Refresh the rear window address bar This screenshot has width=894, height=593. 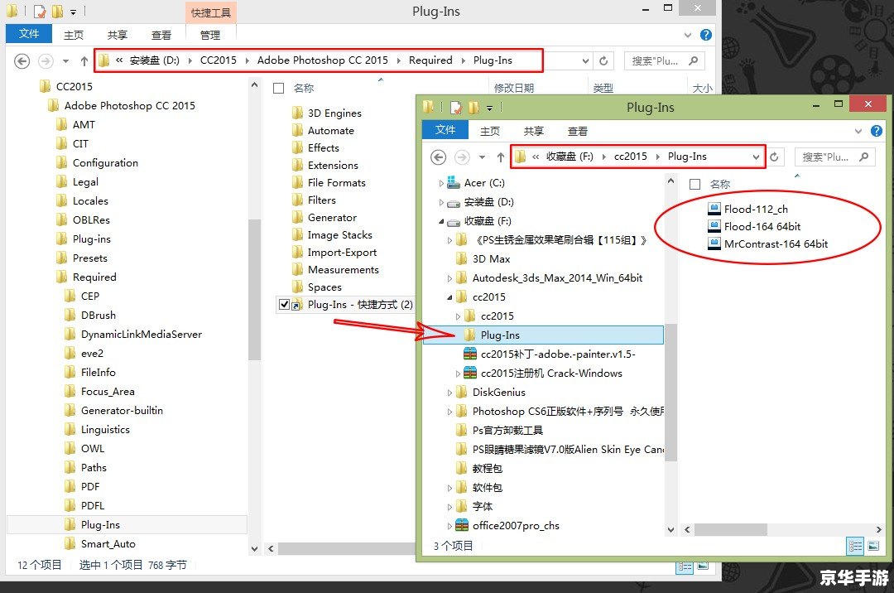[603, 60]
